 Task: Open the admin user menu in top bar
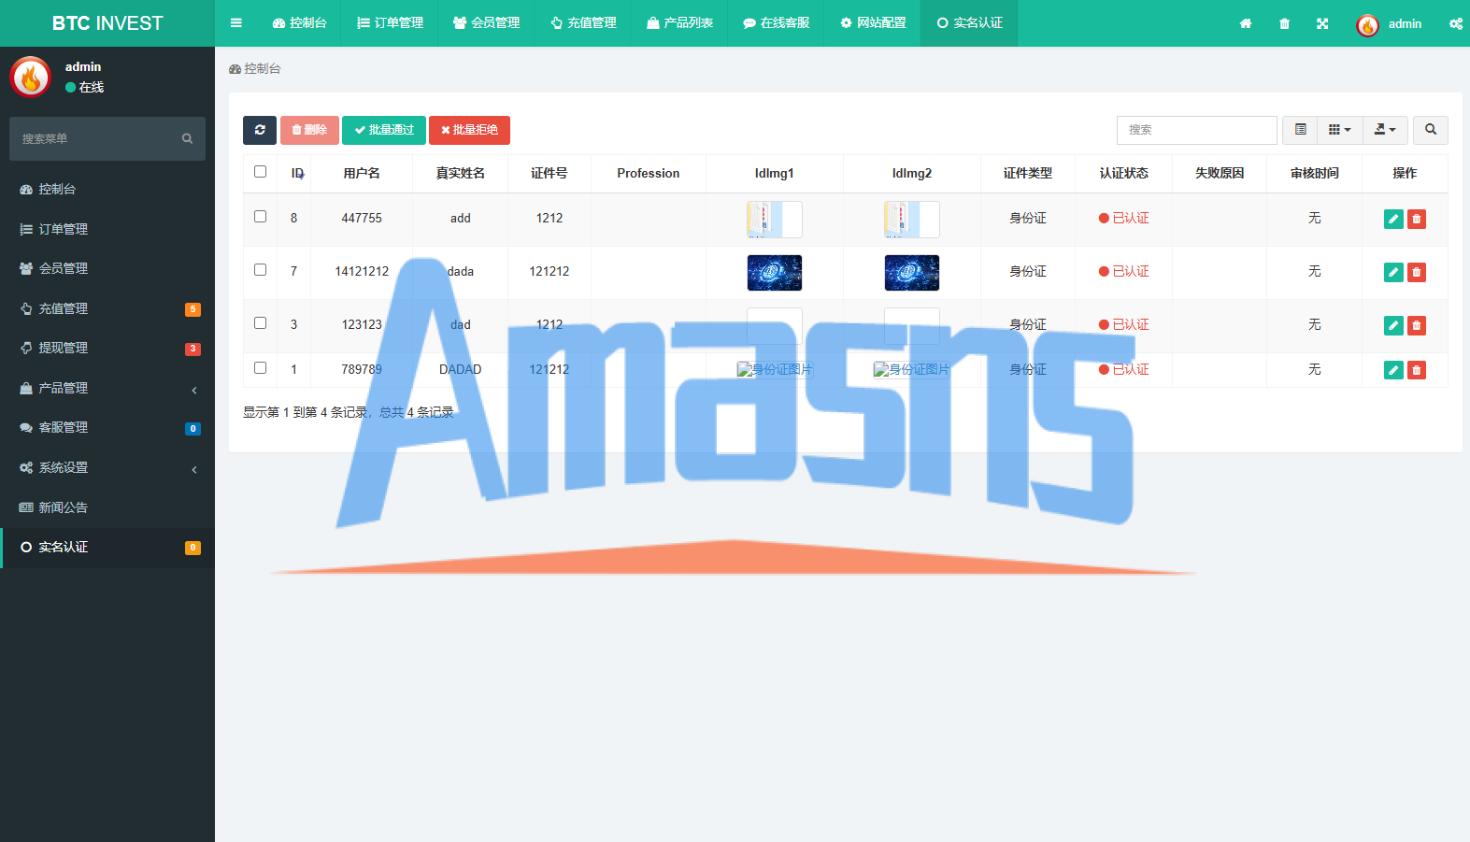[x=1390, y=24]
